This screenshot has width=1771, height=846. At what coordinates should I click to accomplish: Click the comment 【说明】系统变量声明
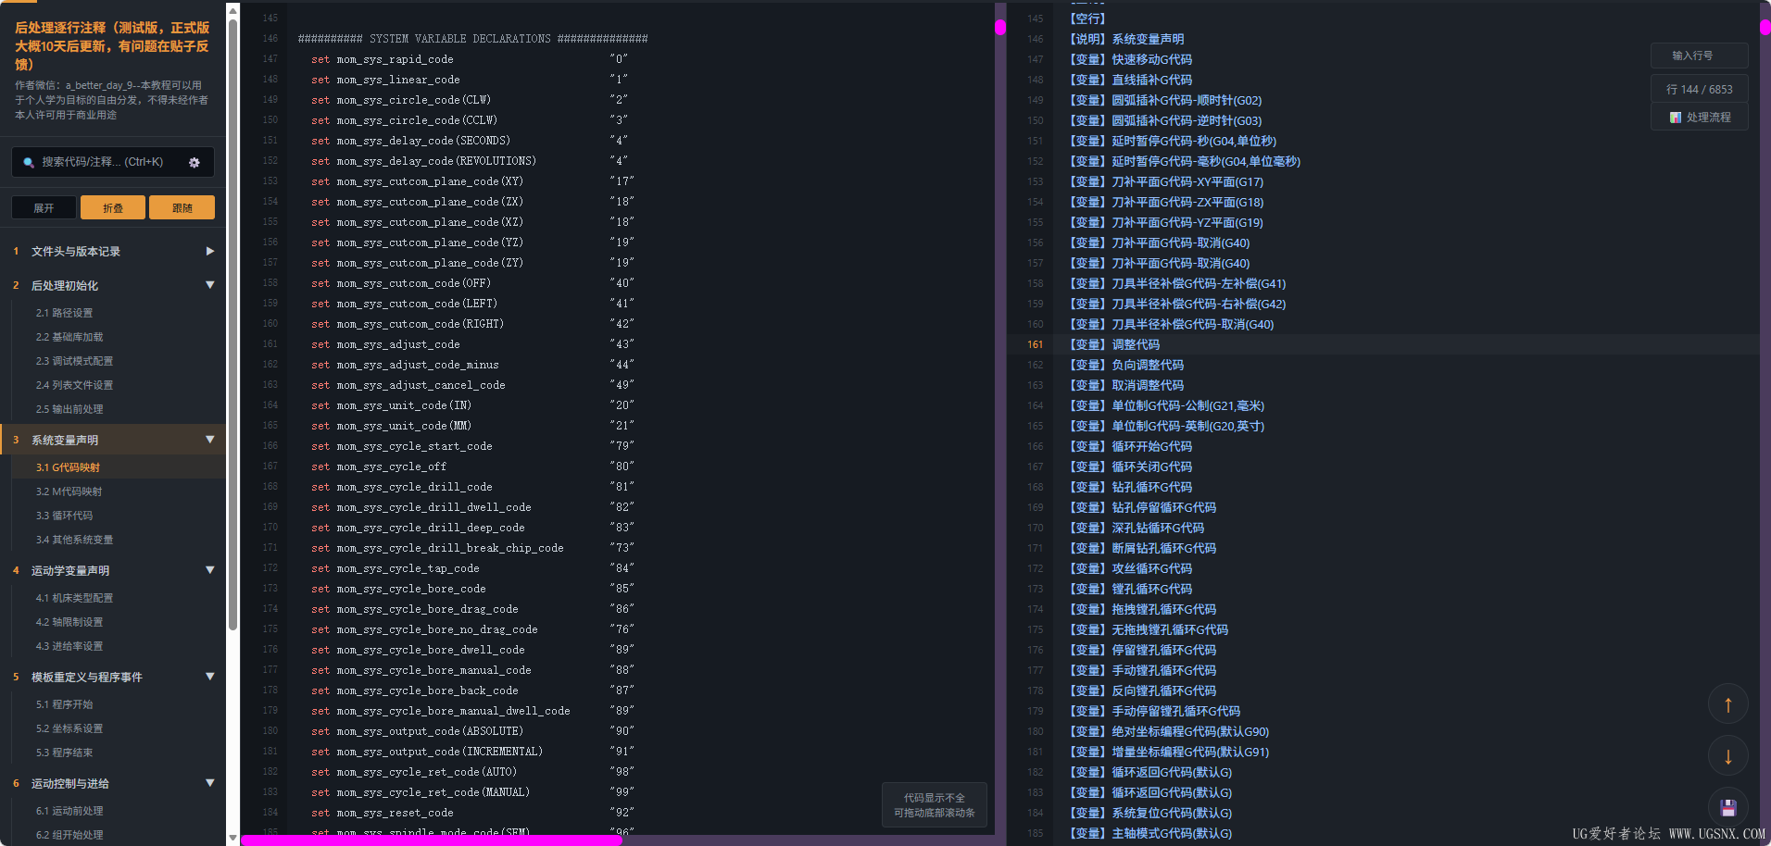point(1126,39)
